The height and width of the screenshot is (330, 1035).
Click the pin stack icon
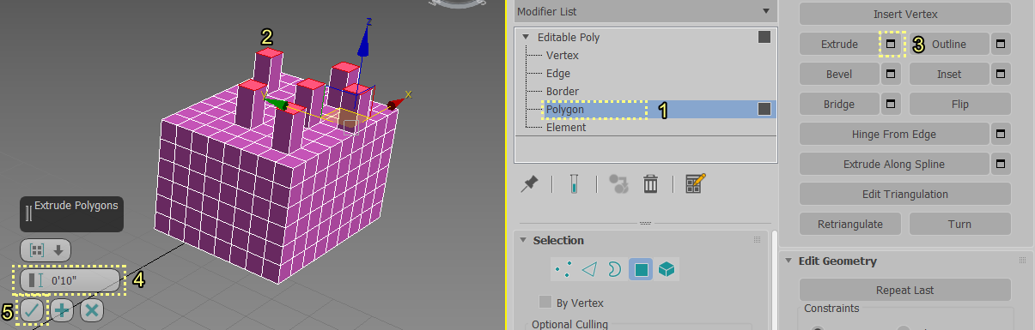(530, 183)
